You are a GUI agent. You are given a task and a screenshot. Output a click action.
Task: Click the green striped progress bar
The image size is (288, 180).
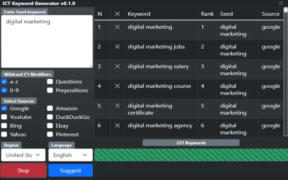coord(191,155)
